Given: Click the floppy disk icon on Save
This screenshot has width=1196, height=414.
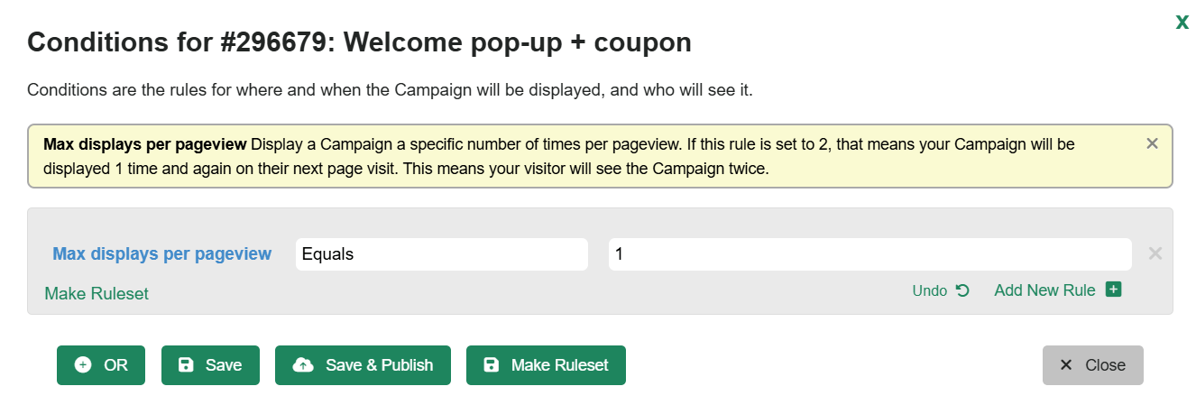Looking at the screenshot, I should pos(186,365).
